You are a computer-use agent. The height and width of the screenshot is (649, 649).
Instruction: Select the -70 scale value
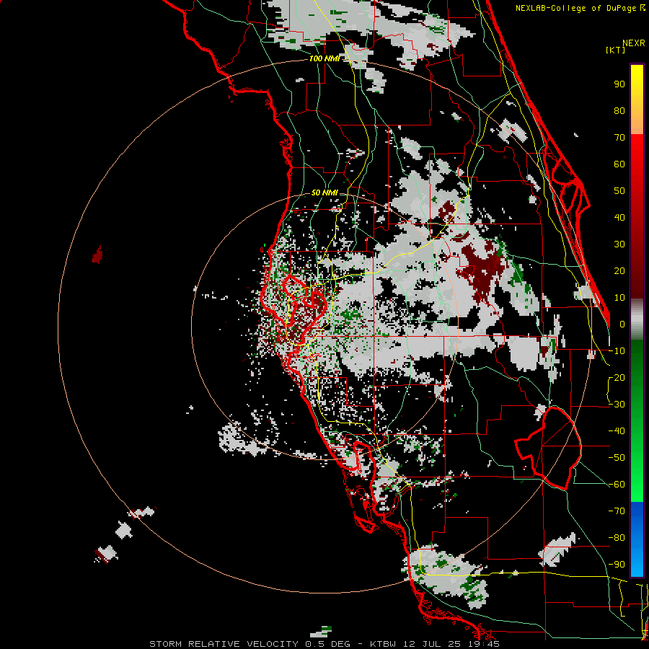click(617, 511)
